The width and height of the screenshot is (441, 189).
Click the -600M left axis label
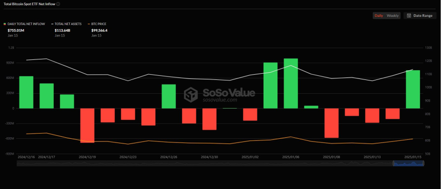coord(10,139)
